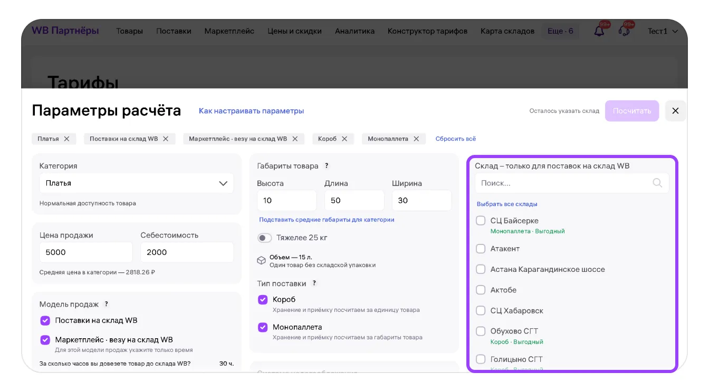709x392 pixels.
Task: Open the Аналитика menu
Action: (354, 31)
